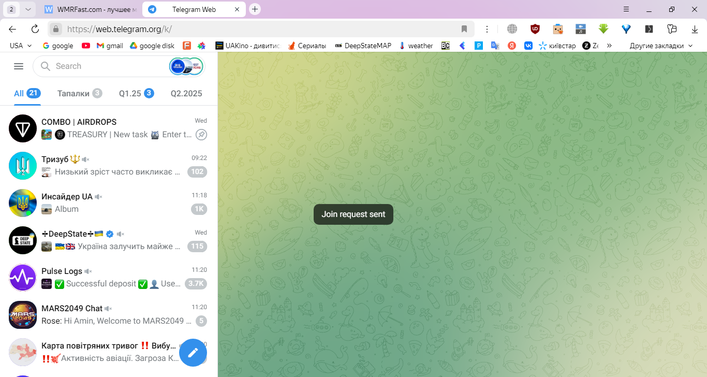Open the Сериалы bookmark

click(307, 46)
